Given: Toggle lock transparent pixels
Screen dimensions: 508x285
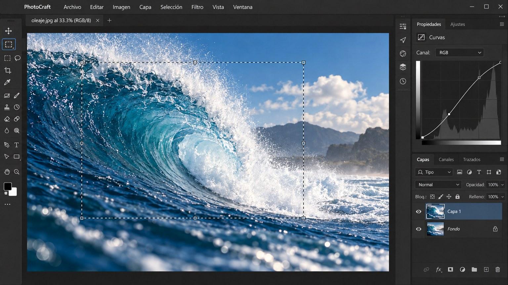Looking at the screenshot, I should [x=432, y=197].
